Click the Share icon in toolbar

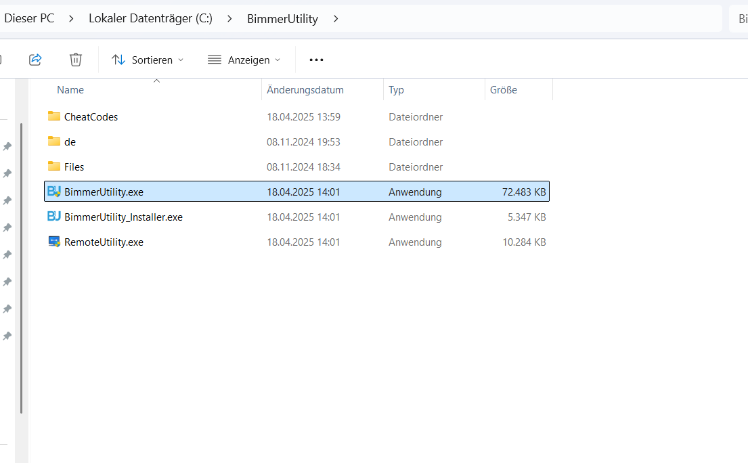[35, 60]
